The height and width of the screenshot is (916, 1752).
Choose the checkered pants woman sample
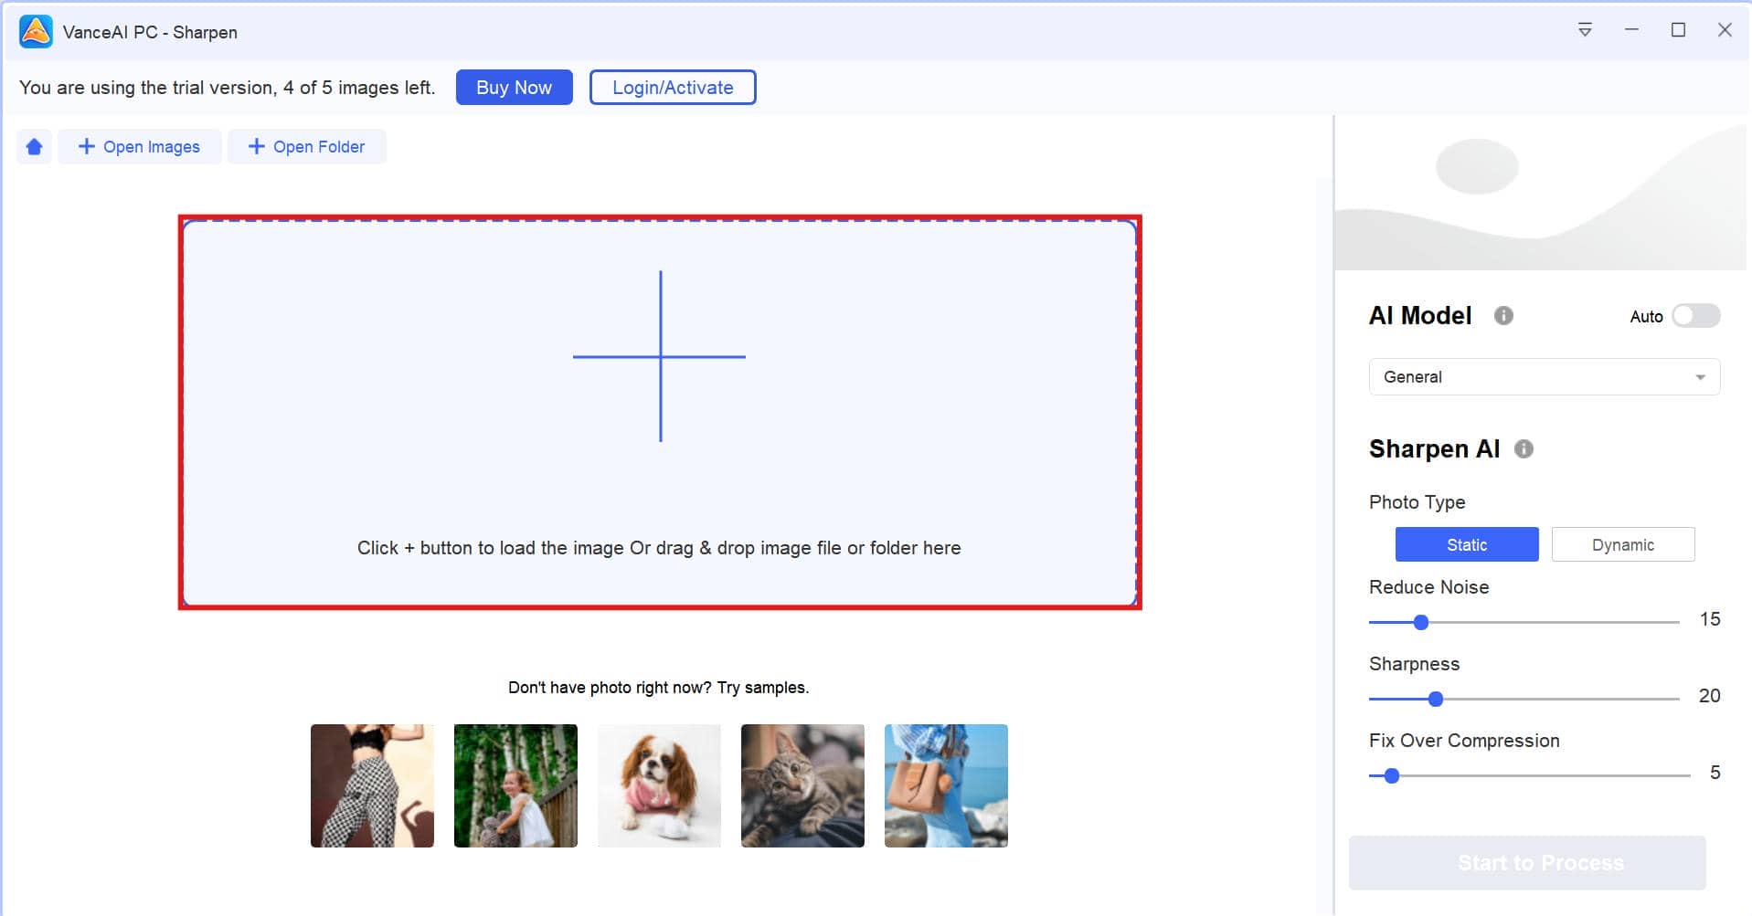coord(372,785)
